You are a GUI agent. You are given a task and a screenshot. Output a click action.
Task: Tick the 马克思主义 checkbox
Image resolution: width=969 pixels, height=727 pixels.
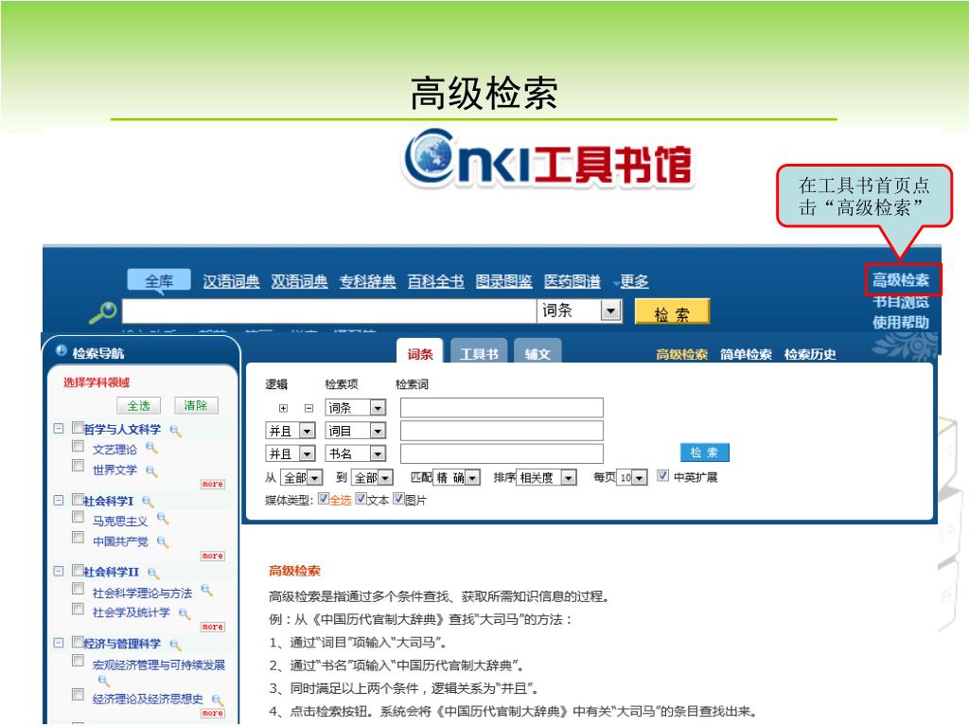coord(78,517)
